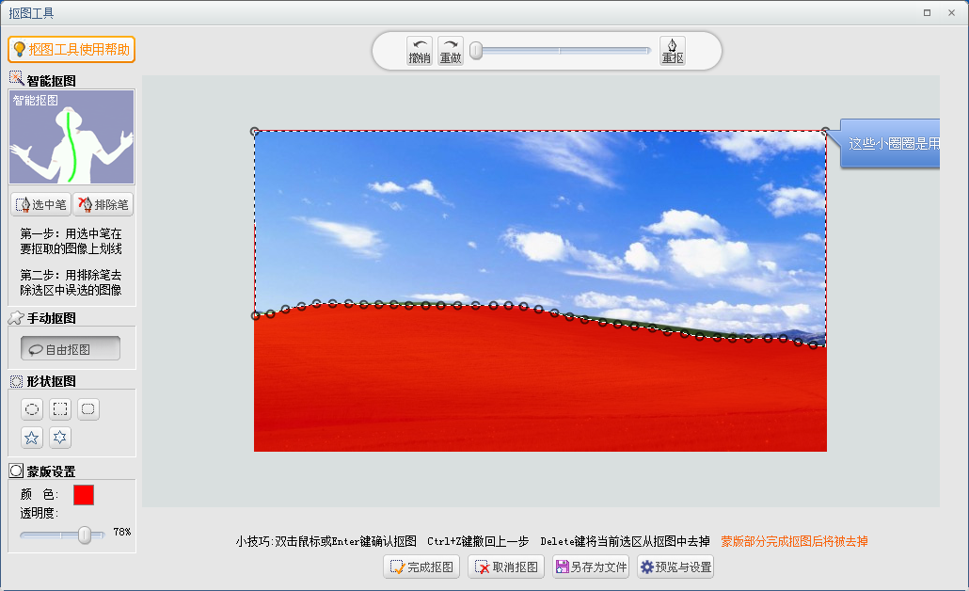Choose the Exclude Pen (排除笔) tool
Viewport: 969px width, 591px height.
pos(103,204)
